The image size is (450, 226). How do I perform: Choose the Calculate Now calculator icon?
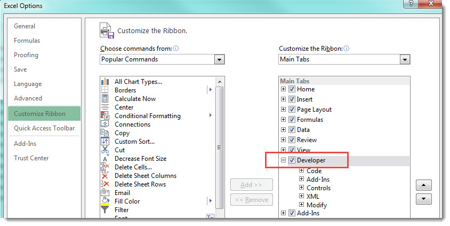tap(105, 99)
